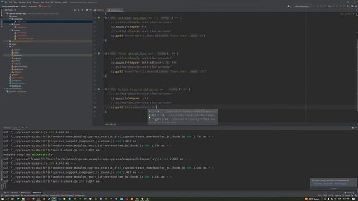
Task: Click first link in the notification balloon
Action: [x=318, y=184]
